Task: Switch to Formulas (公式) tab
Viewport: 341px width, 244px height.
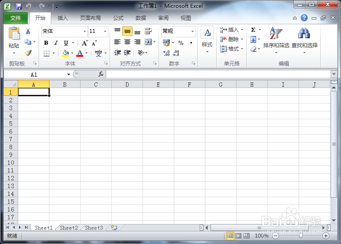Action: click(x=118, y=18)
